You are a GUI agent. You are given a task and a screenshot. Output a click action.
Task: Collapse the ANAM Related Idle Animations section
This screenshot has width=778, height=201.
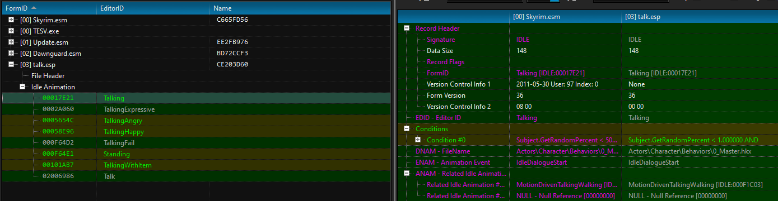[x=407, y=174]
